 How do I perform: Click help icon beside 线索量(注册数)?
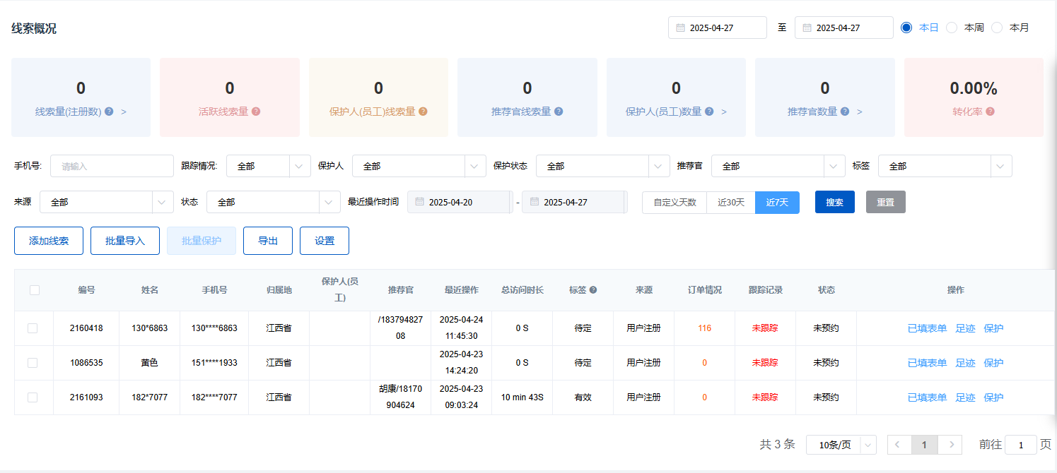click(109, 112)
